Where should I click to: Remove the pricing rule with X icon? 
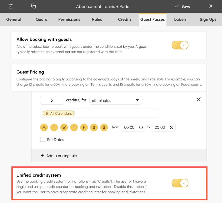tap(199, 100)
